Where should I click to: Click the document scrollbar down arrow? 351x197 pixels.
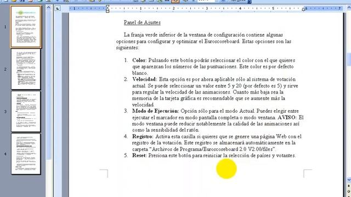pos(349,180)
